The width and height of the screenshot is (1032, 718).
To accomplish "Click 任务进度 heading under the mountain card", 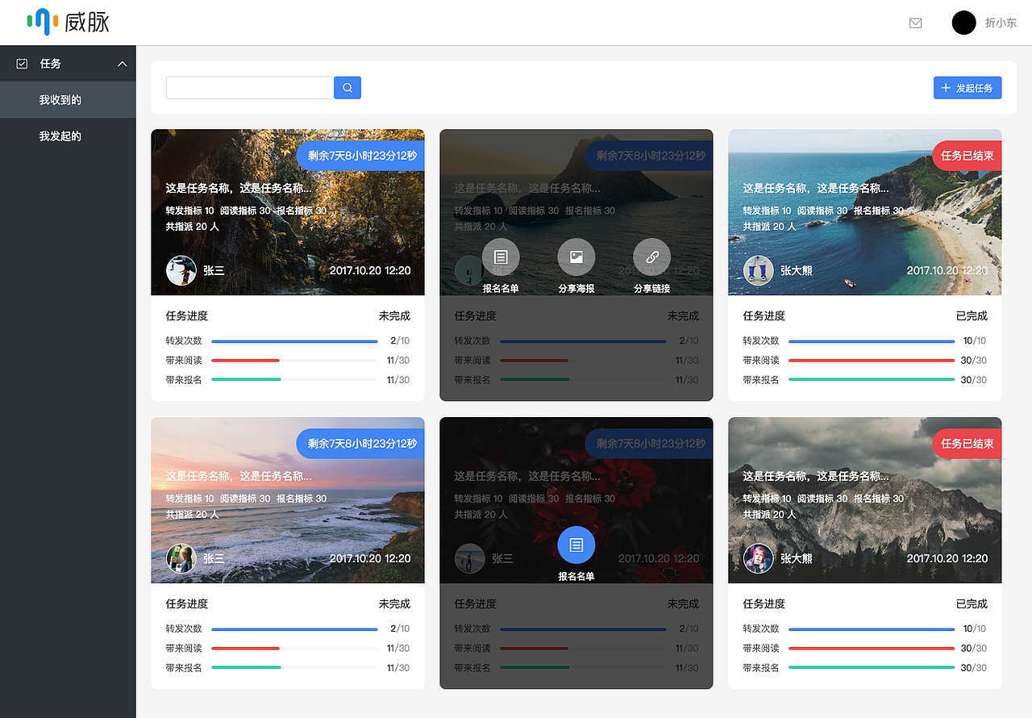I will point(764,604).
